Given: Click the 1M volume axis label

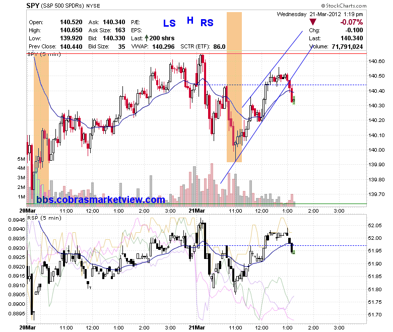Looking at the screenshot, I should click(x=21, y=196).
